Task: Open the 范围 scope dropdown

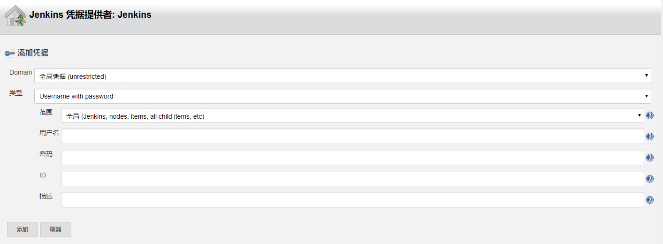Action: 352,116
